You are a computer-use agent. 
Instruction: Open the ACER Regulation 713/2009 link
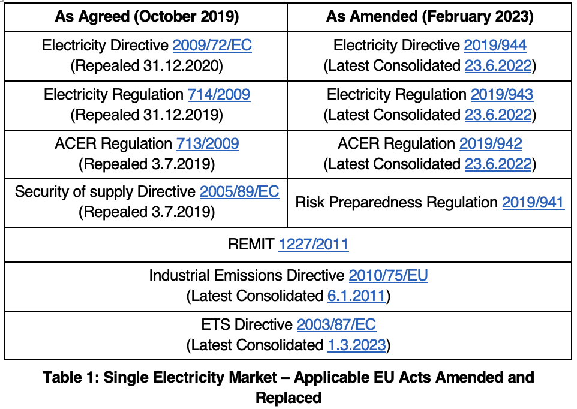(208, 144)
